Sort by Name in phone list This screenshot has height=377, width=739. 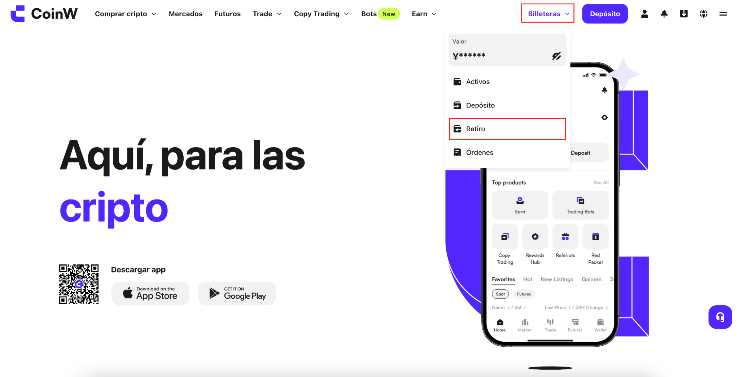(x=501, y=307)
